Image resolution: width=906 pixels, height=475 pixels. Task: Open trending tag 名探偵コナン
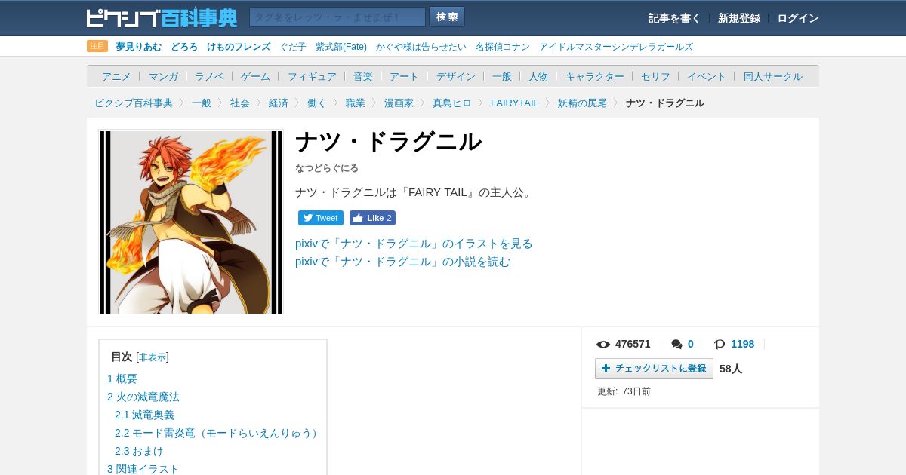[x=503, y=47]
